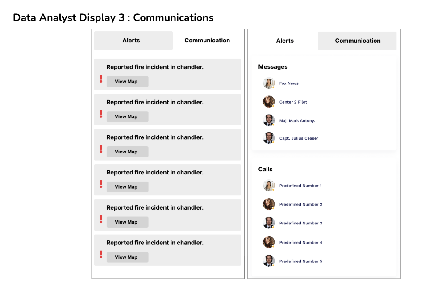Switch to the Alerts tab on the left panel
Screen dimensions: 425x290
click(131, 40)
